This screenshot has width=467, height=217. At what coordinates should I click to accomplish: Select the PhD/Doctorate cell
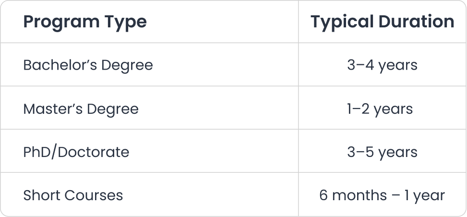76,152
